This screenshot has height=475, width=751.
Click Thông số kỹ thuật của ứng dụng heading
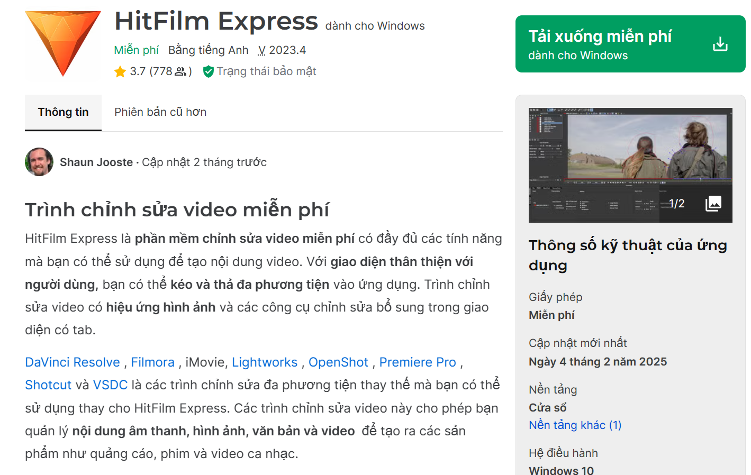(628, 255)
